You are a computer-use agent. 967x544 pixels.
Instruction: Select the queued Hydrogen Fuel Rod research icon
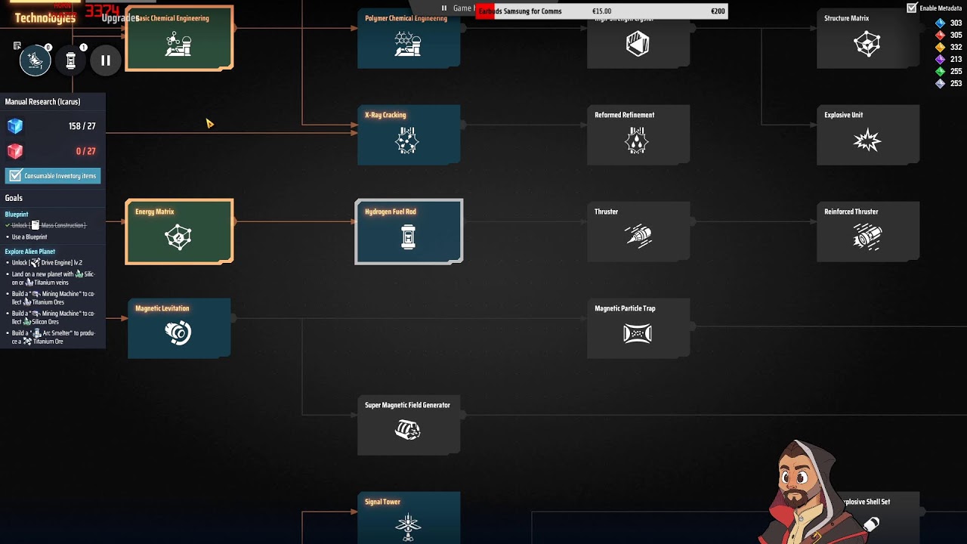71,60
